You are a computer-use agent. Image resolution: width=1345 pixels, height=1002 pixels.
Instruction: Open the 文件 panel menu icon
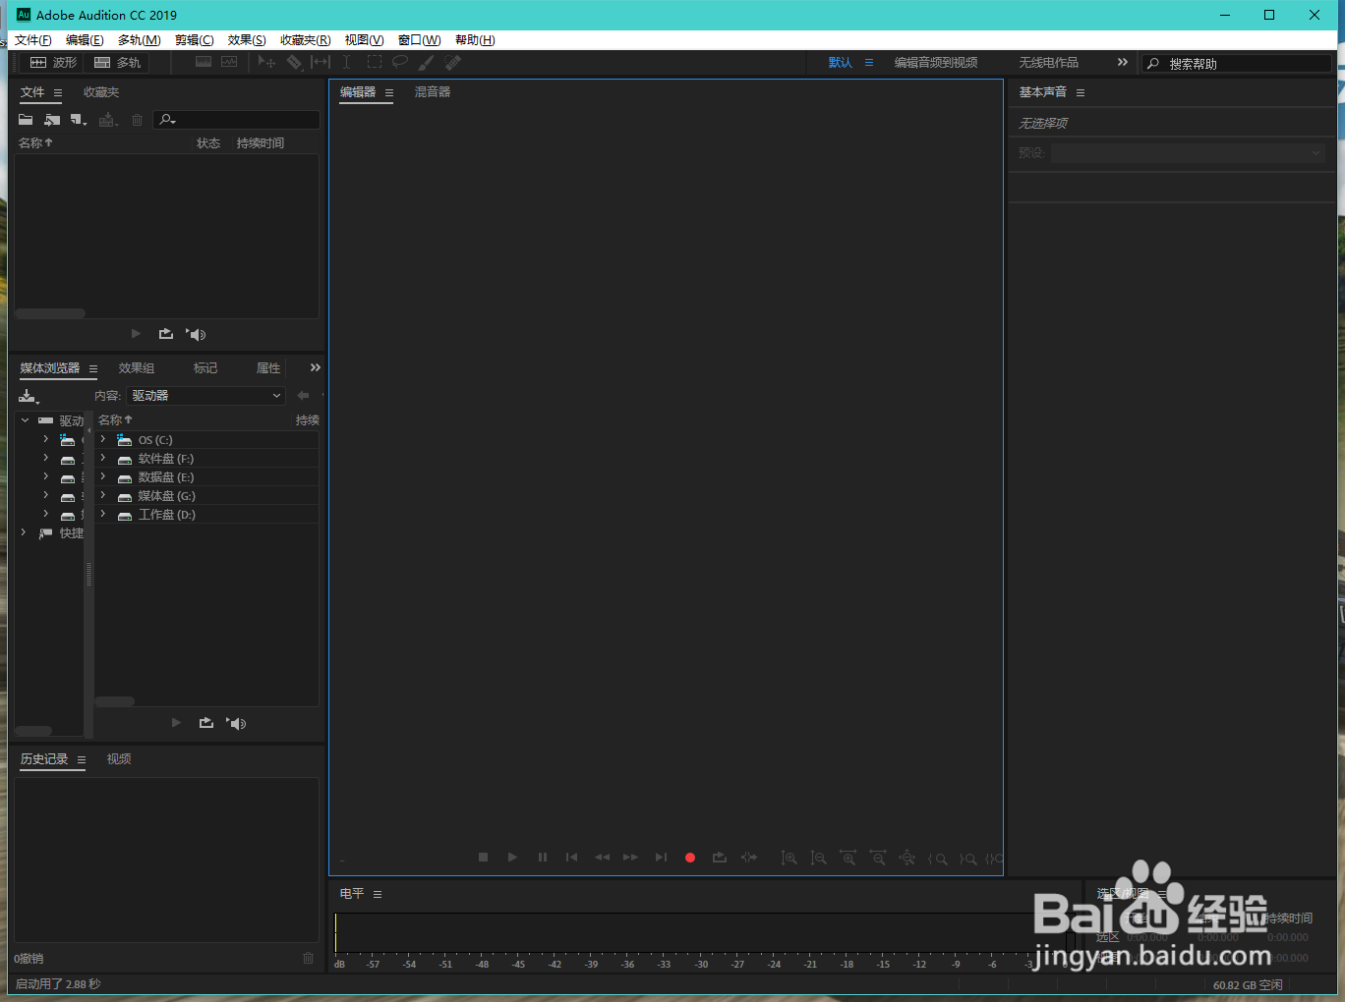[58, 92]
